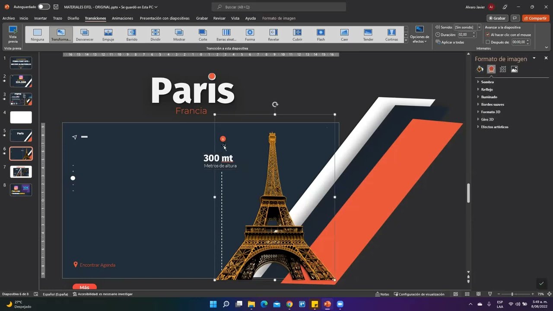
Task: Apply the Revelar transition
Action: click(273, 35)
